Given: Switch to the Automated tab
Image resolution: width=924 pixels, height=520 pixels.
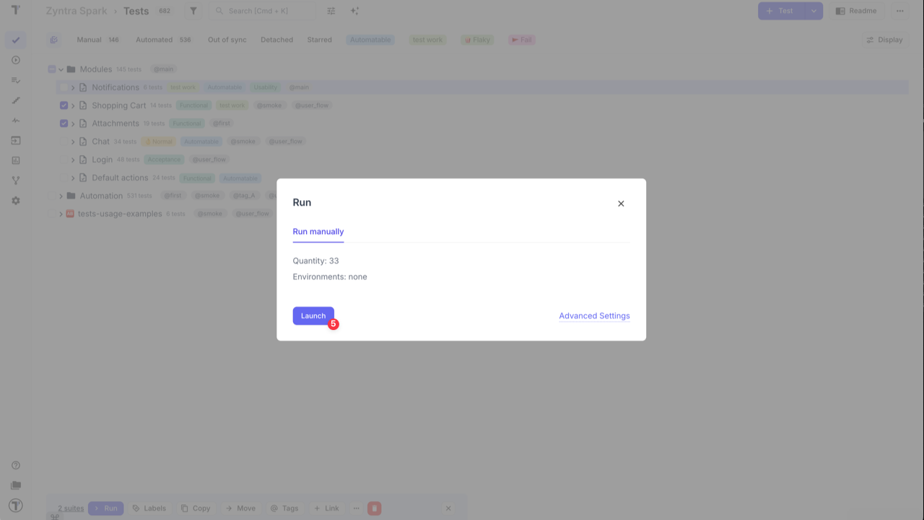Looking at the screenshot, I should click(x=154, y=40).
